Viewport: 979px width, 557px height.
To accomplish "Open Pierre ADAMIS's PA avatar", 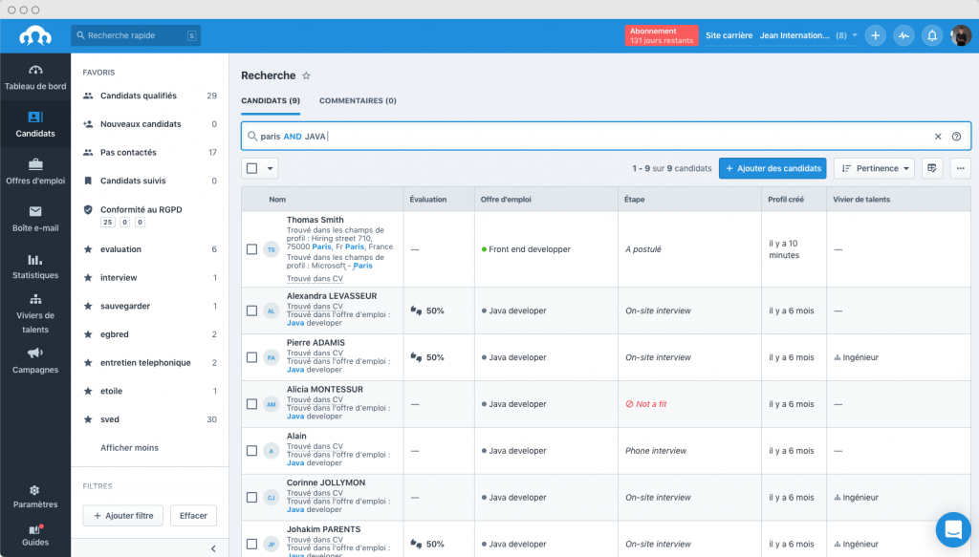I will tap(271, 357).
